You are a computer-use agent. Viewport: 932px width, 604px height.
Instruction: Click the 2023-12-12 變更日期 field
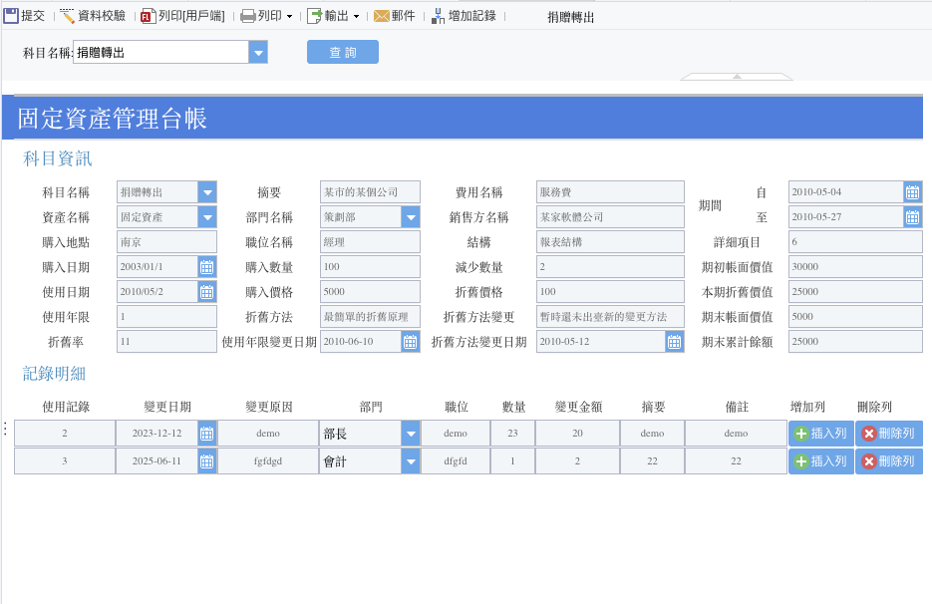click(x=156, y=434)
